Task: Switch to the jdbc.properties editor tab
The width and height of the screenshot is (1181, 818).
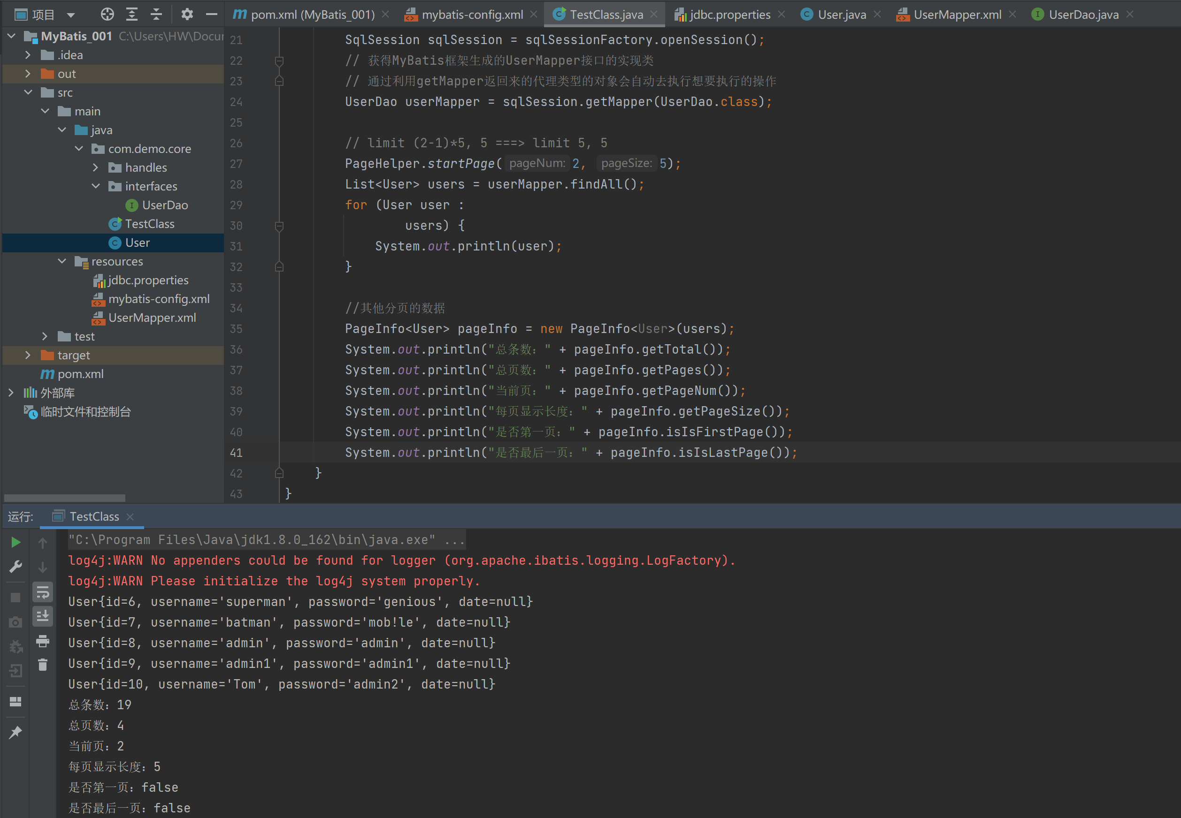Action: click(730, 15)
